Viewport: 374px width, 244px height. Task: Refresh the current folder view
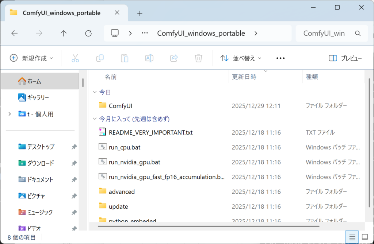click(88, 33)
